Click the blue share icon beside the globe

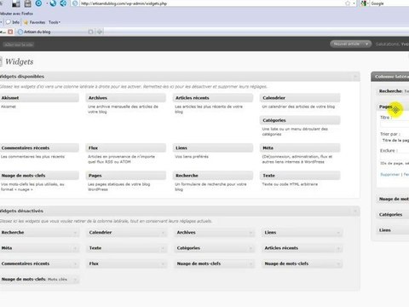click(x=63, y=3)
